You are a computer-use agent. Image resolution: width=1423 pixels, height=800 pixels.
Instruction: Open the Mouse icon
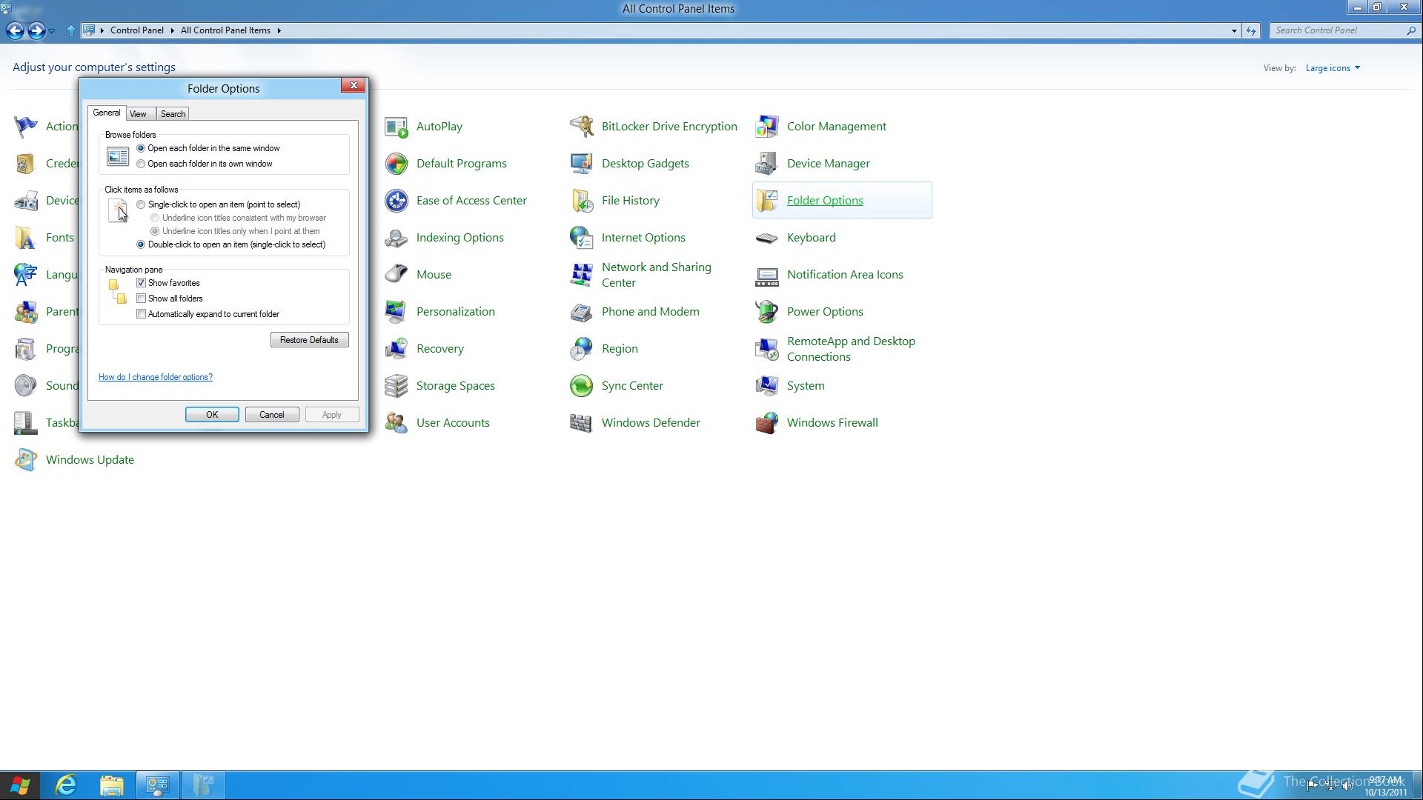click(x=397, y=275)
